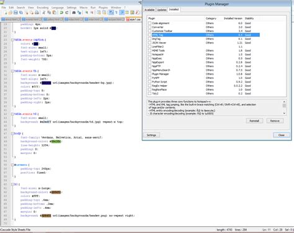Click the Close All toolbar icon
This screenshot has width=294, height=233.
click(32, 12)
